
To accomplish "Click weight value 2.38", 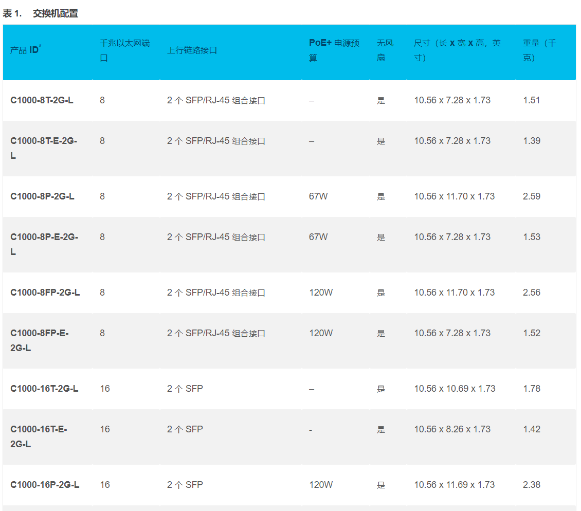I will click(532, 485).
